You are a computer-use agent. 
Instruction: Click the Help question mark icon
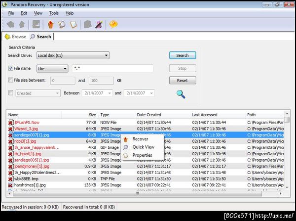[x=113, y=24]
